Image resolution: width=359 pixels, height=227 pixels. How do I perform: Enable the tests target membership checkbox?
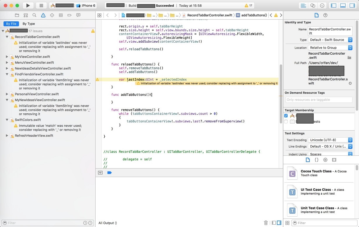(286, 122)
